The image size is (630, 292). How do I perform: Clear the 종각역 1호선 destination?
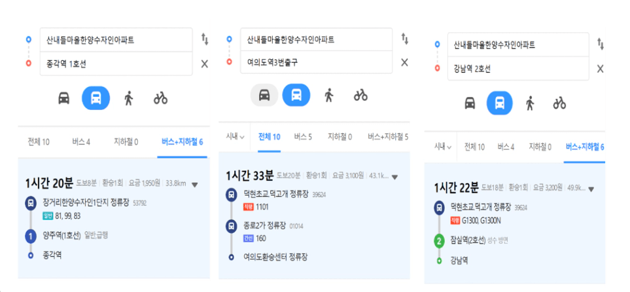pos(205,64)
